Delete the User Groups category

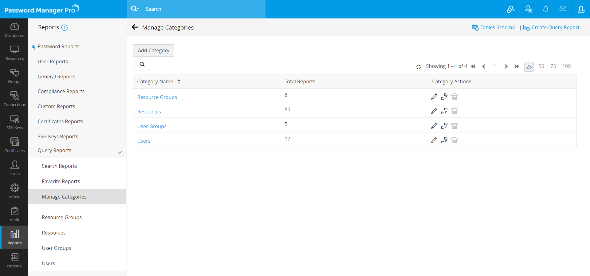click(454, 126)
